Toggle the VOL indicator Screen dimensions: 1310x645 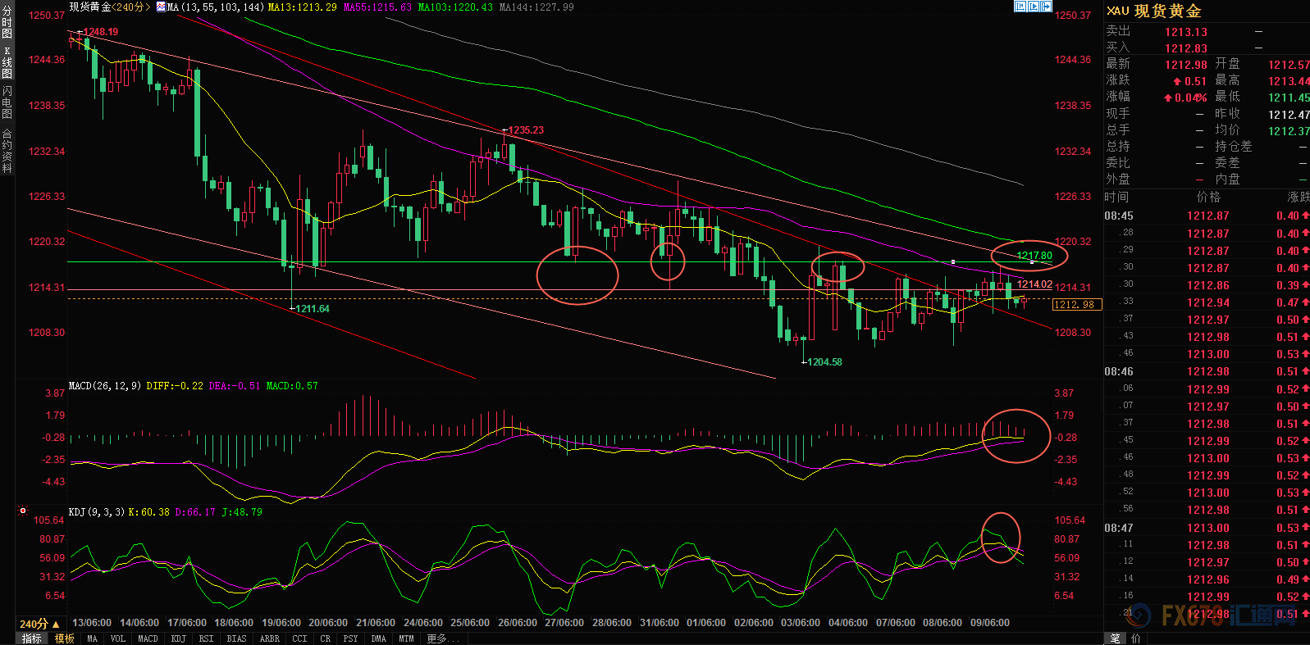click(x=117, y=638)
